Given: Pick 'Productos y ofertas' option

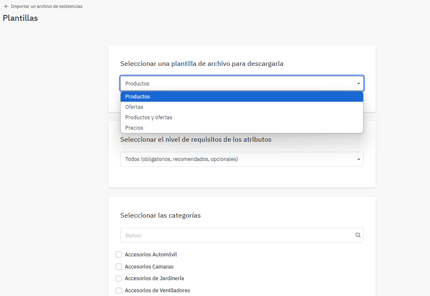Looking at the screenshot, I should click(x=242, y=117).
